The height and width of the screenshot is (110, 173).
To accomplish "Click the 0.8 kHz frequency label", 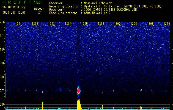I will point(2,77).
